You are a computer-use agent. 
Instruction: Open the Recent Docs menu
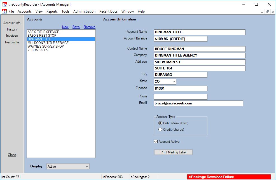[108, 11]
